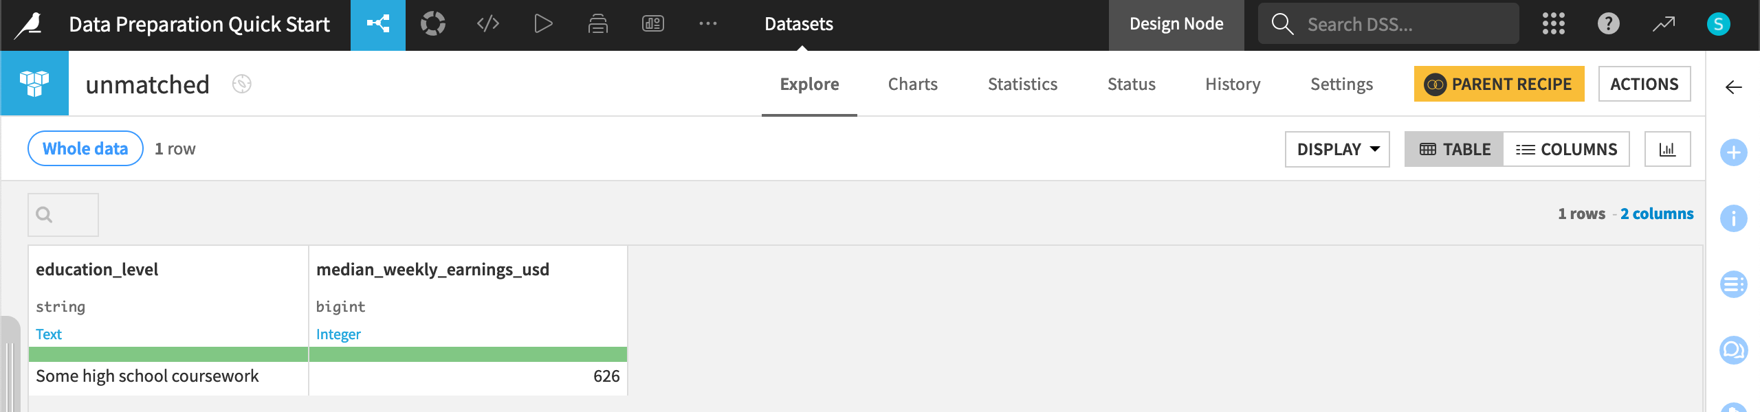Select the History tab
Viewport: 1760px width, 412px height.
tap(1233, 84)
